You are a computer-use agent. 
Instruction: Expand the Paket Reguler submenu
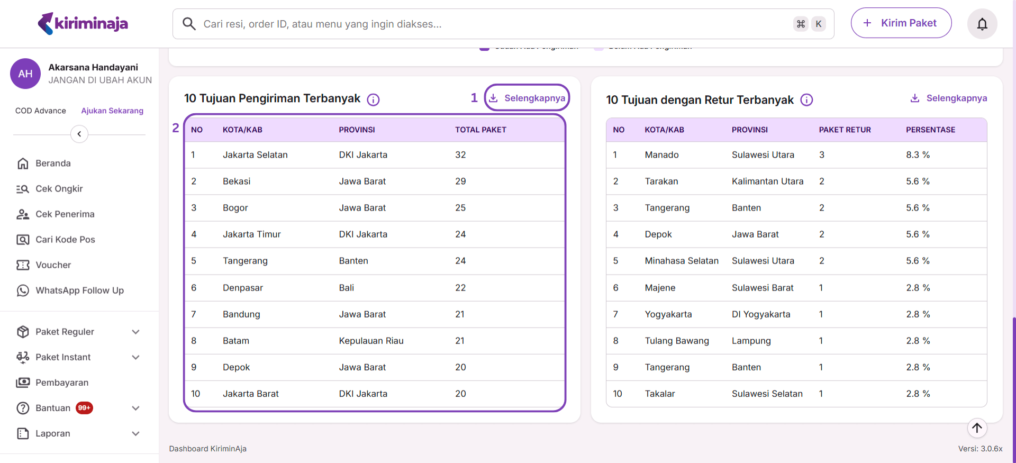pyautogui.click(x=135, y=332)
